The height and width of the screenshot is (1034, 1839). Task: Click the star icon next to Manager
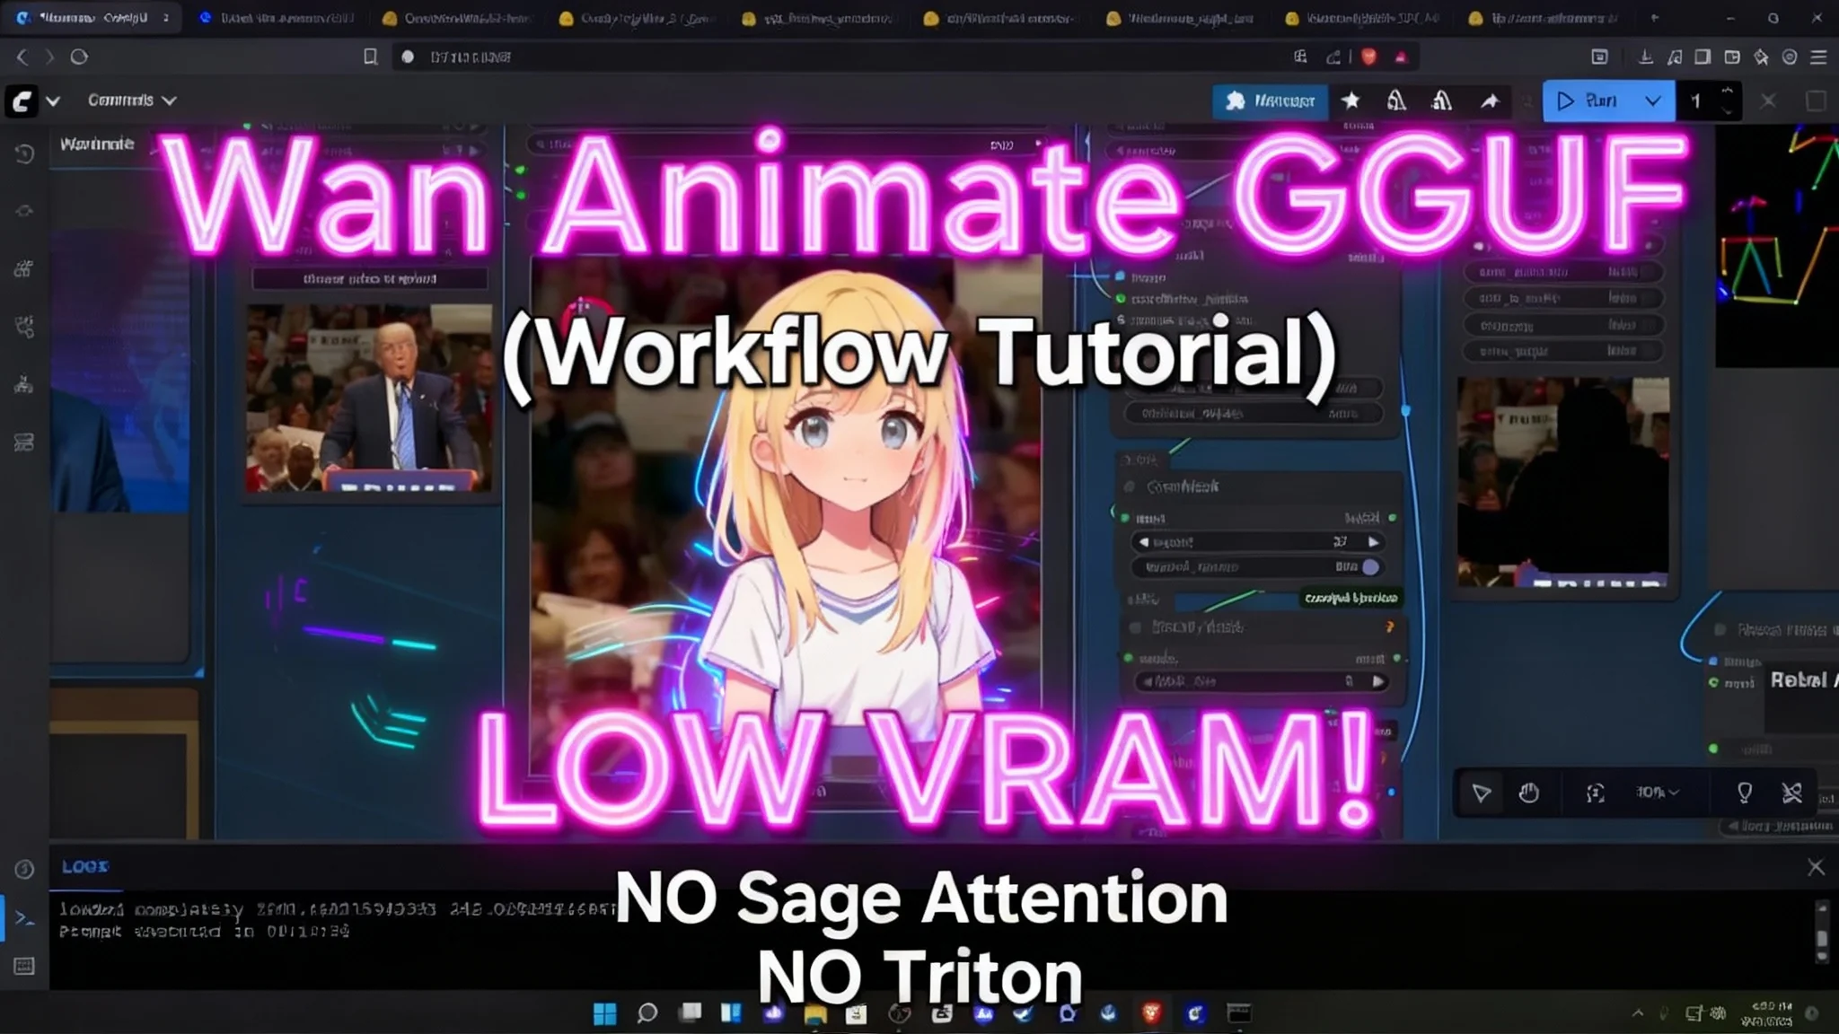(x=1351, y=101)
